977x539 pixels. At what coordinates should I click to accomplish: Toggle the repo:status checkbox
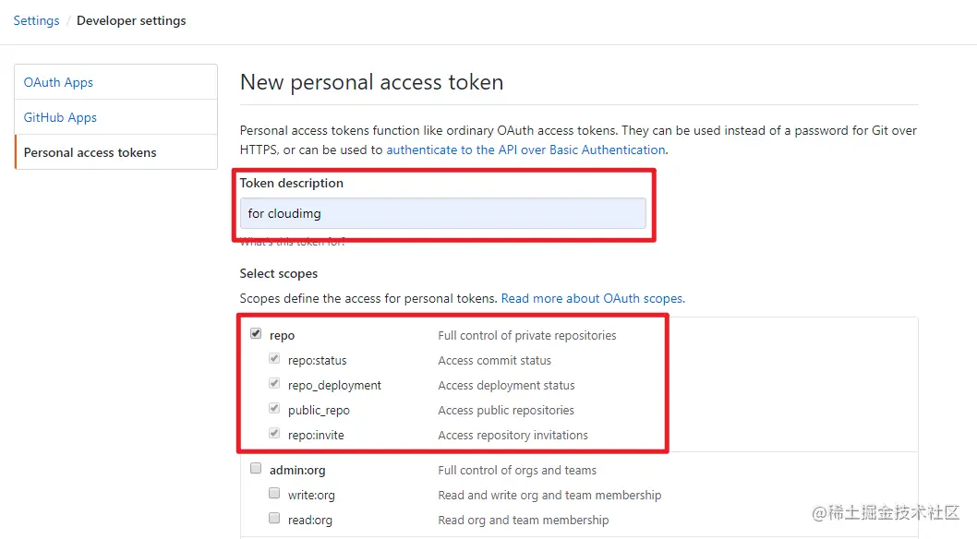point(274,360)
